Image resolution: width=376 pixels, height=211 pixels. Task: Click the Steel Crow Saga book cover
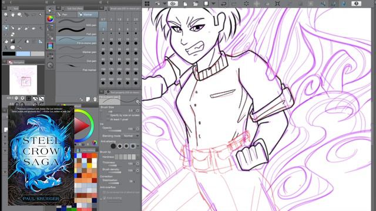tap(41, 155)
